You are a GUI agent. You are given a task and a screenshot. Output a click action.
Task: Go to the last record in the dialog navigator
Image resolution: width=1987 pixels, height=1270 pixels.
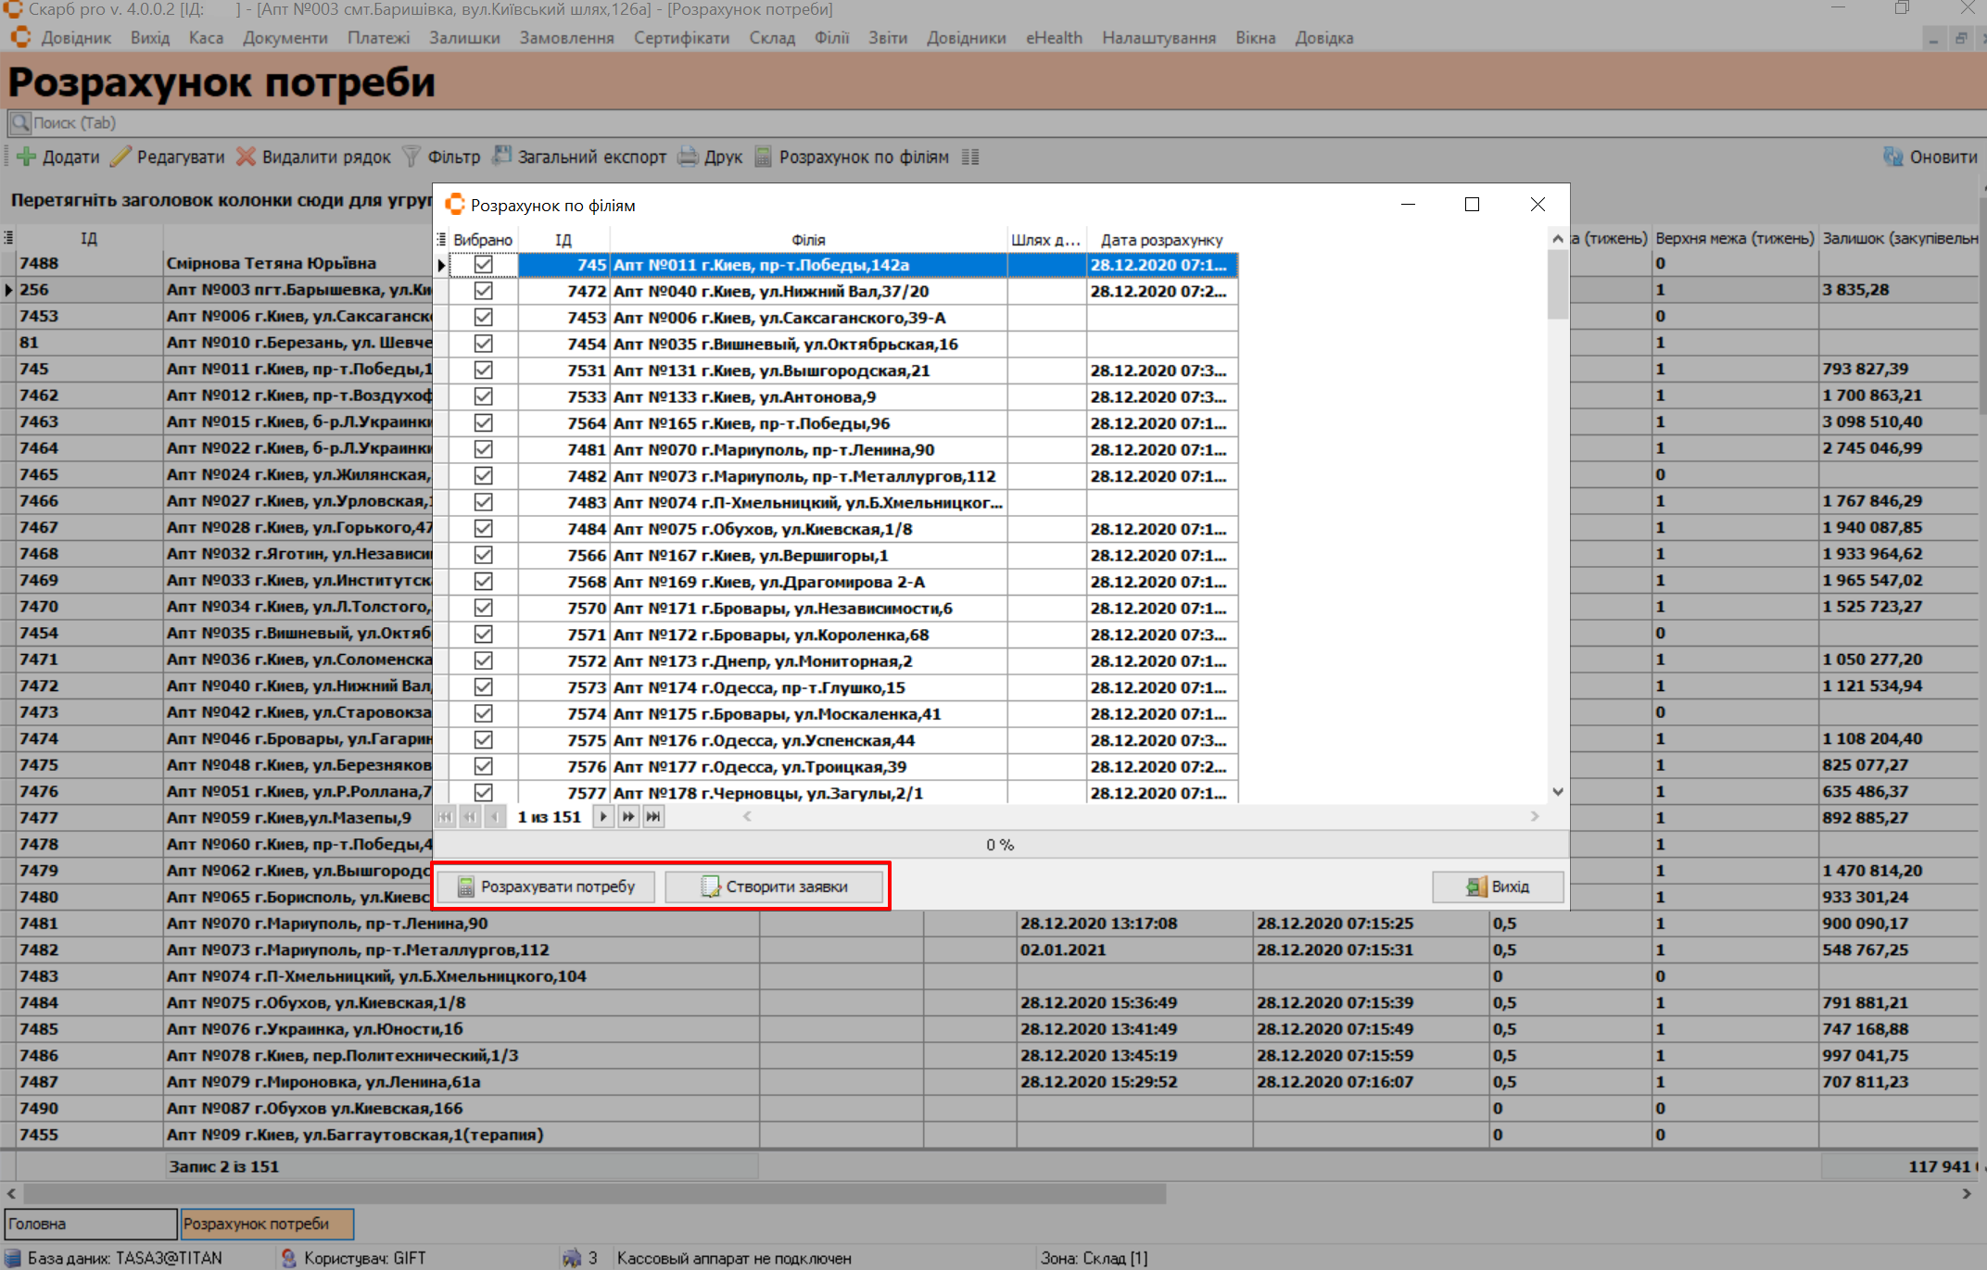[653, 817]
